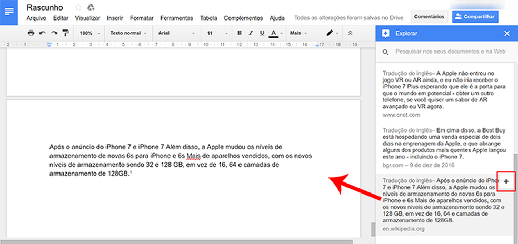Toggle bold formatting
This screenshot has height=244, width=518.
click(240, 33)
